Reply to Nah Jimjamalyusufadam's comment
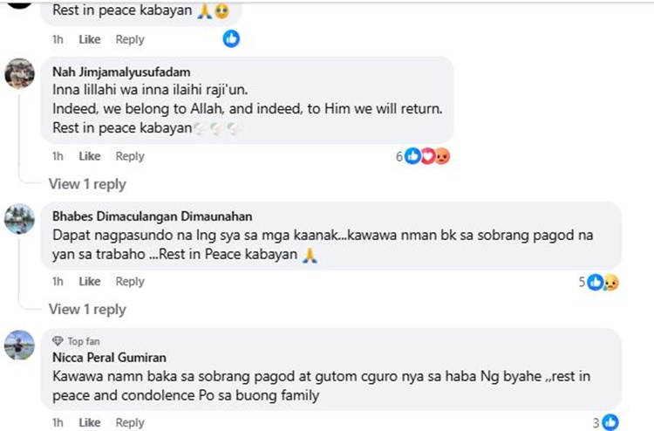Screen dimensions: 654x431 click(x=130, y=156)
